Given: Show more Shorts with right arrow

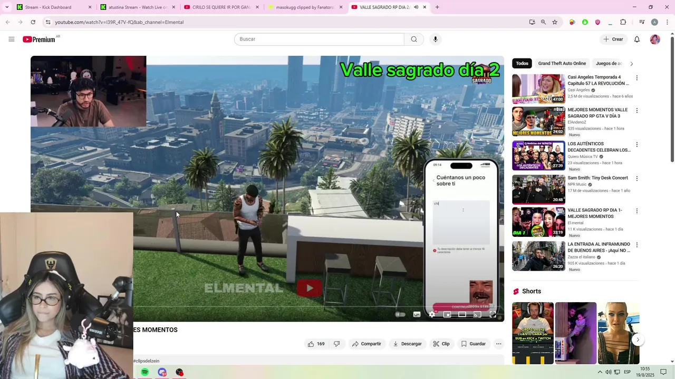Looking at the screenshot, I should click(638, 340).
